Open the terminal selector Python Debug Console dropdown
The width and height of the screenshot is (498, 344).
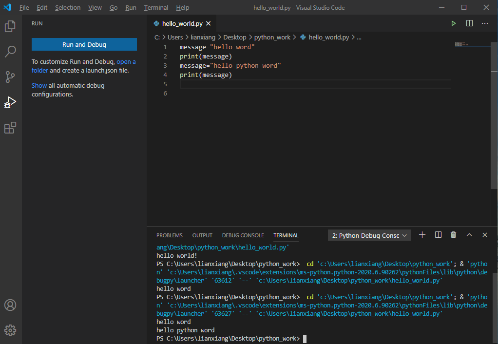(369, 235)
